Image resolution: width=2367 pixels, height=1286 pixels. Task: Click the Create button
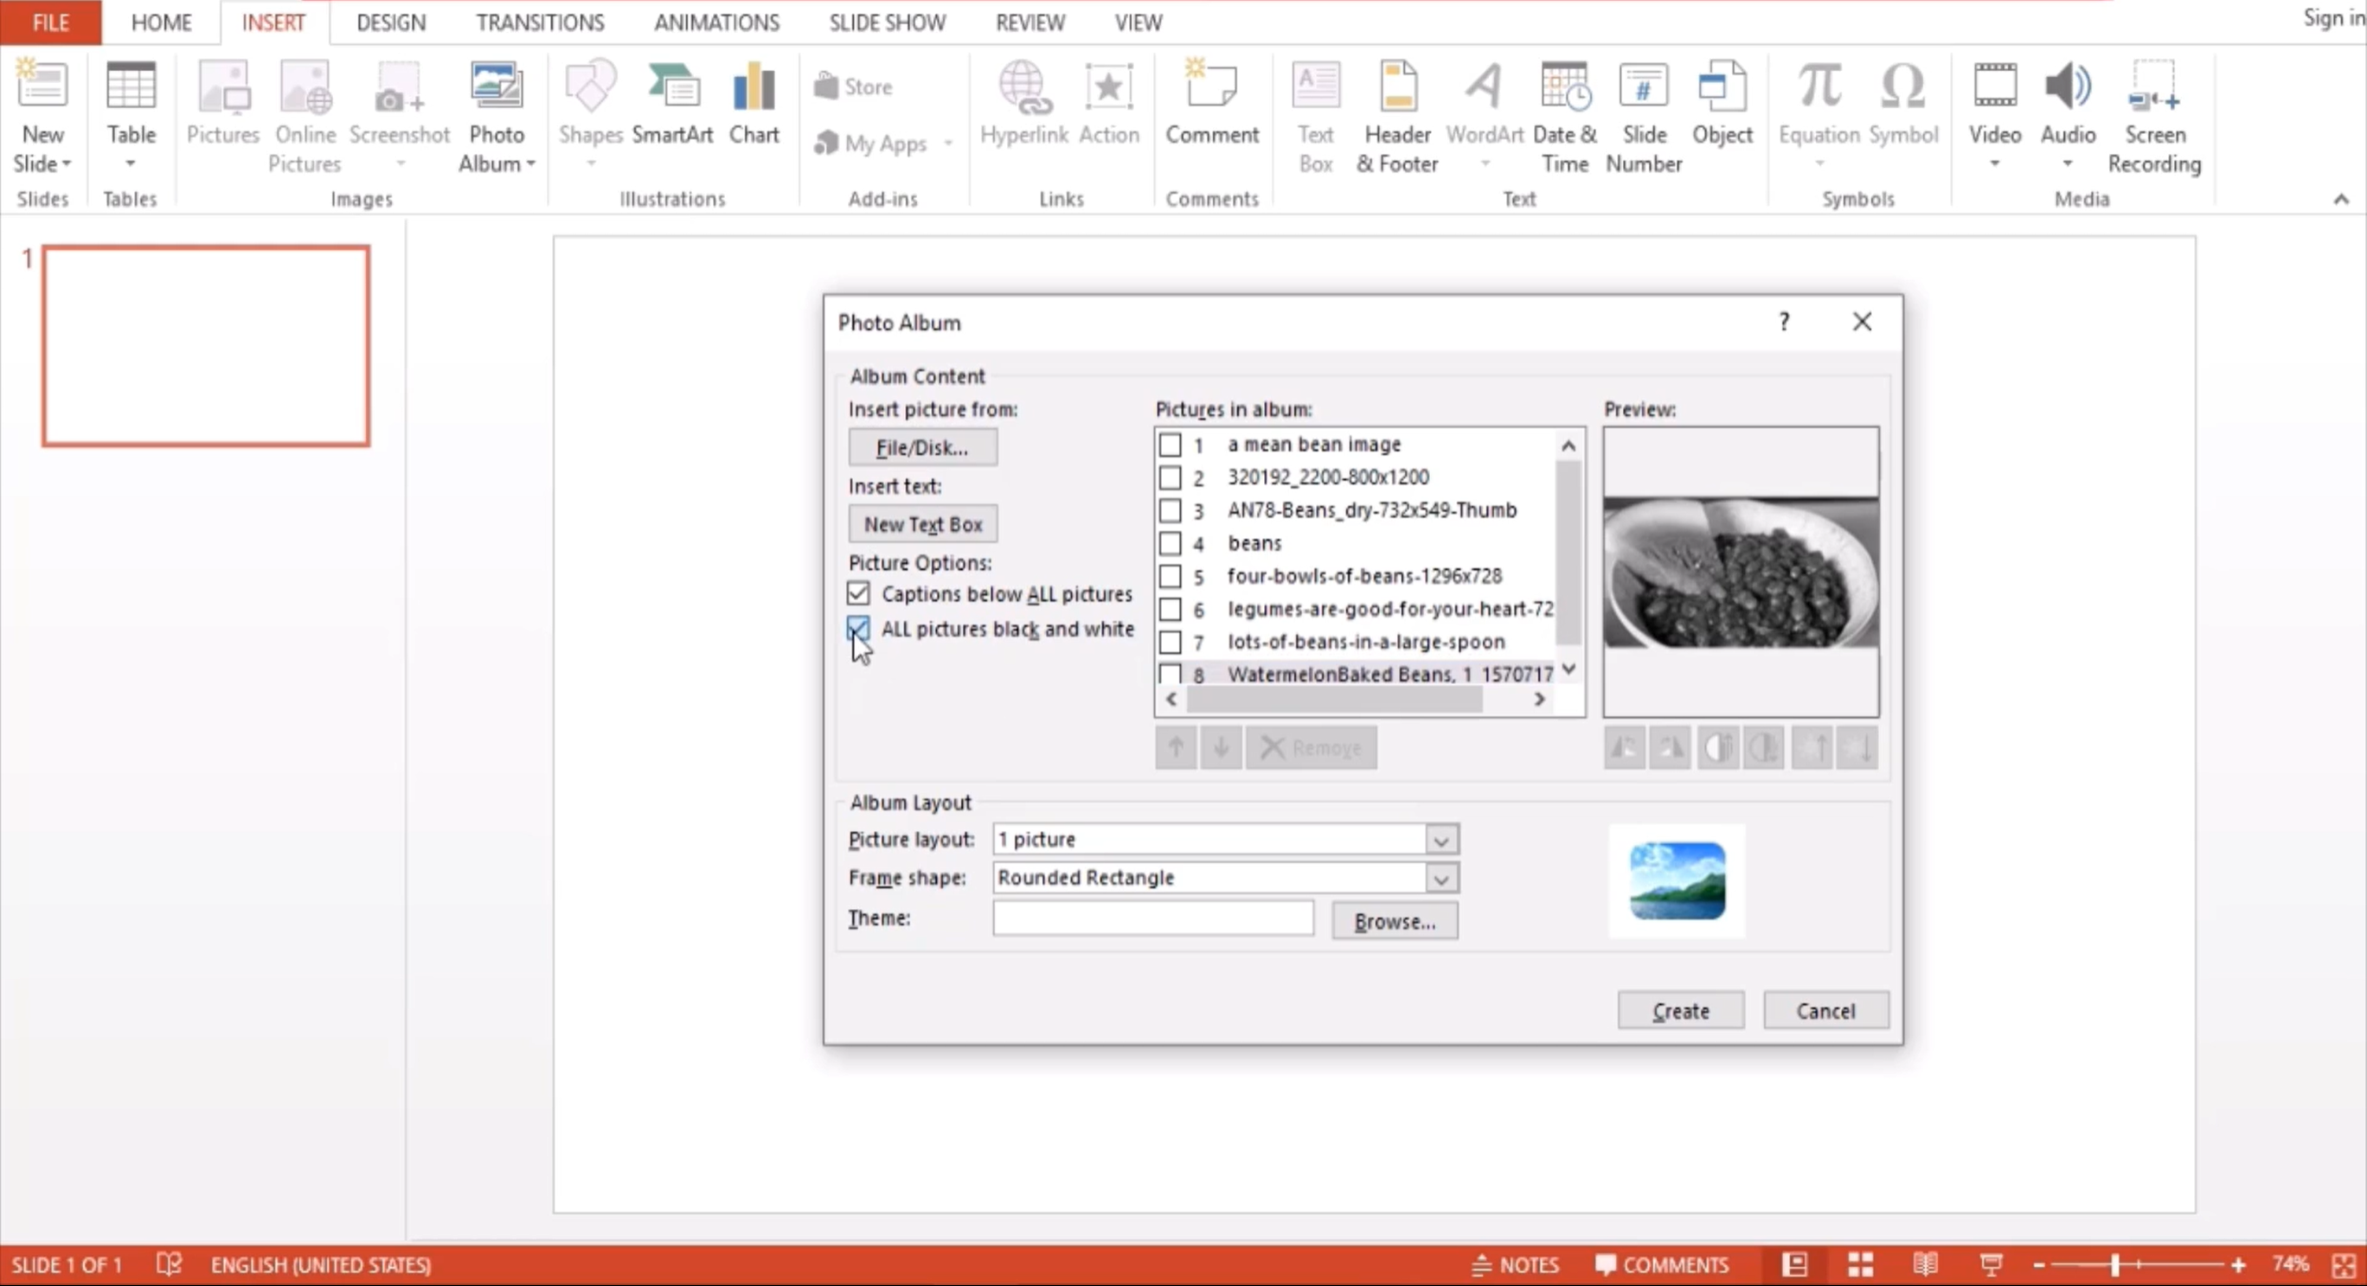pos(1680,1009)
